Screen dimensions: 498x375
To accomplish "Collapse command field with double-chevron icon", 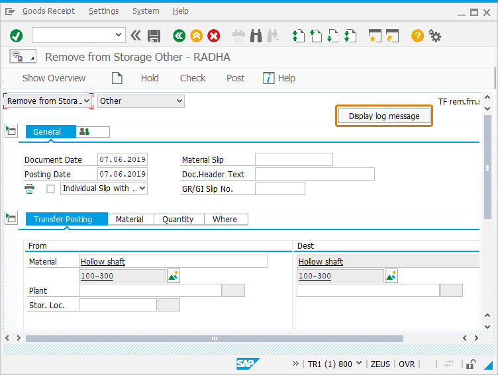I will tap(136, 36).
